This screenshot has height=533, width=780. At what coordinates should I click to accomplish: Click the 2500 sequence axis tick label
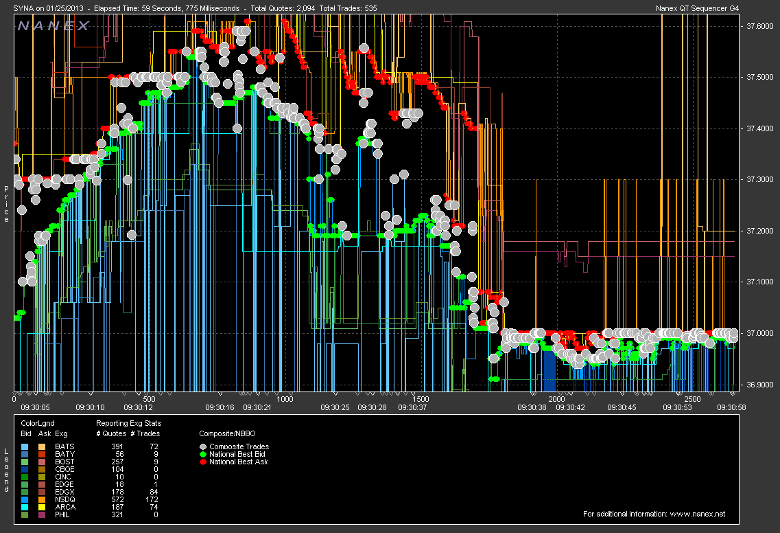coord(692,399)
